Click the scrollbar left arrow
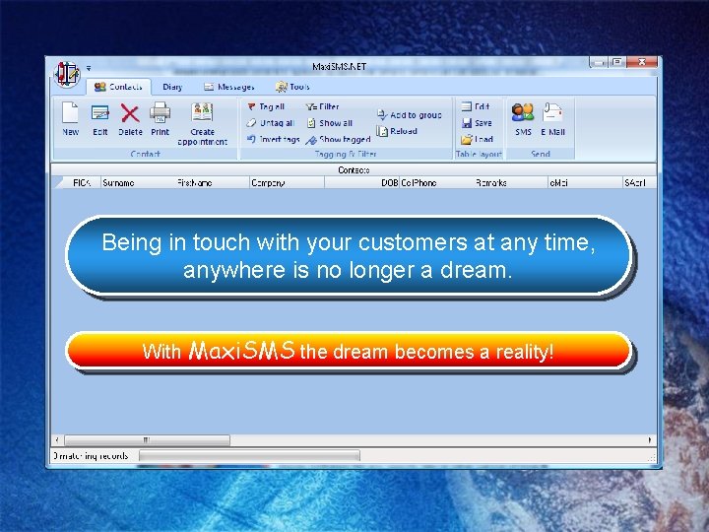Screen dimensions: 709x532 [57, 439]
